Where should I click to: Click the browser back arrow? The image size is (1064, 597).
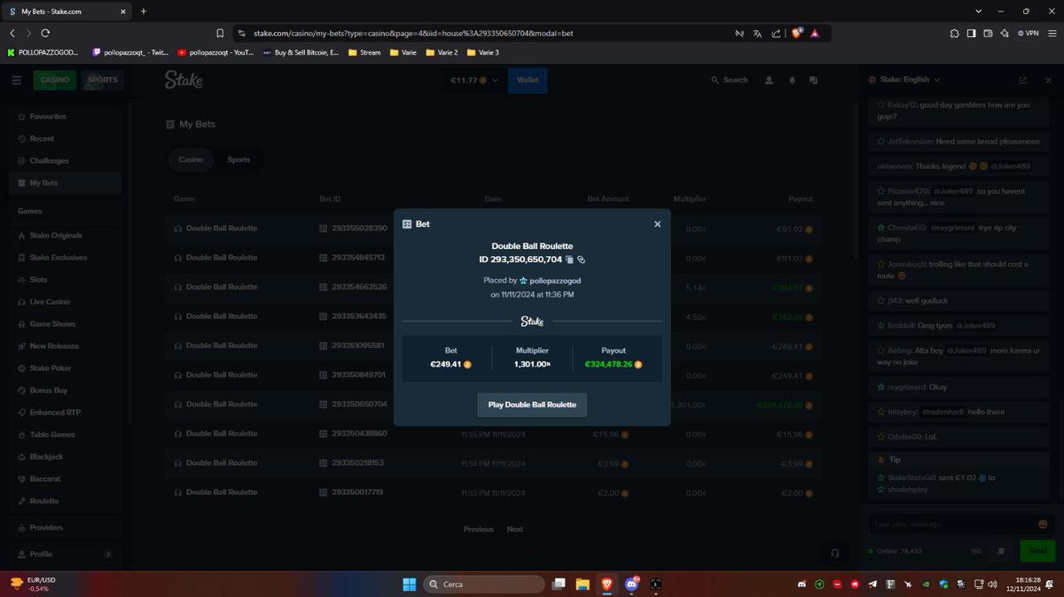pyautogui.click(x=12, y=33)
